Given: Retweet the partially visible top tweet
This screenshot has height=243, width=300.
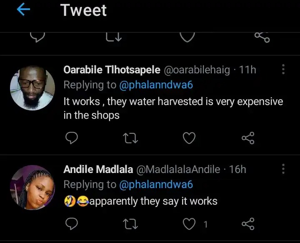Looking at the screenshot, I should (x=113, y=38).
